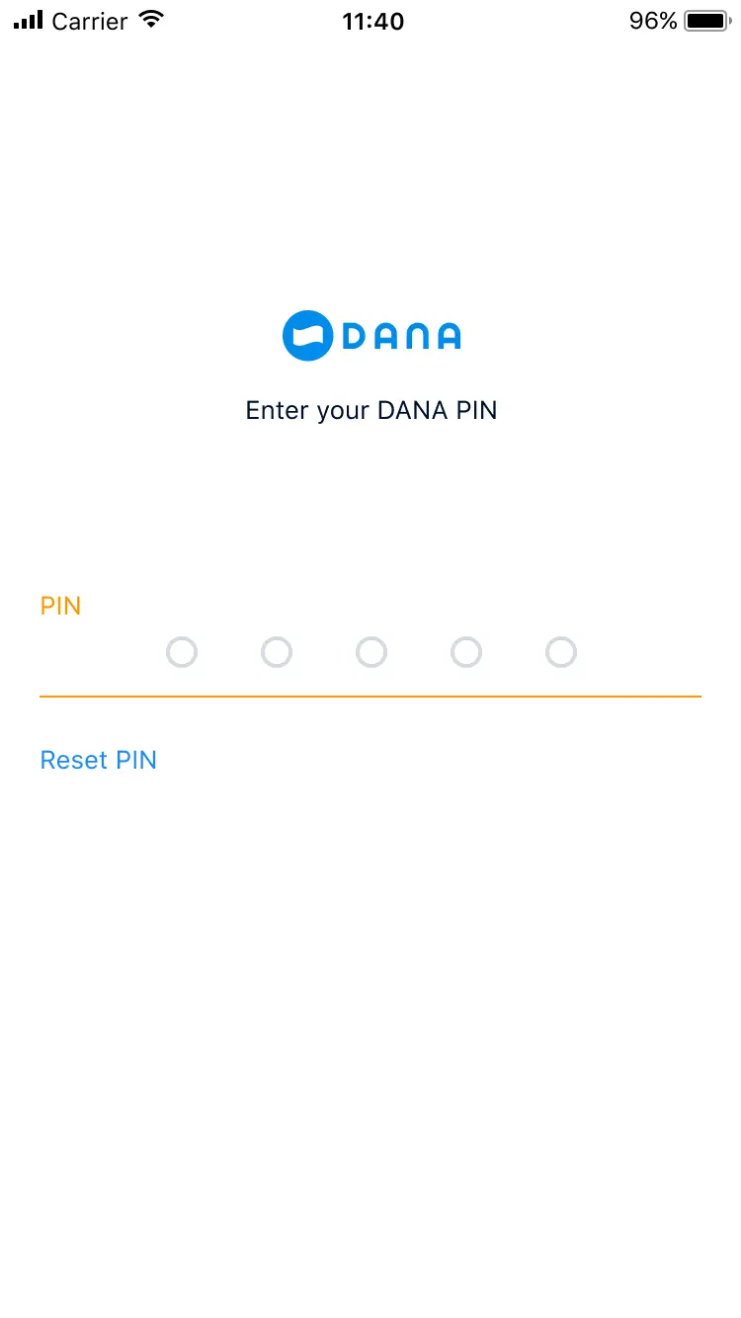
Task: Select the fifth PIN digit circle
Action: pos(561,652)
